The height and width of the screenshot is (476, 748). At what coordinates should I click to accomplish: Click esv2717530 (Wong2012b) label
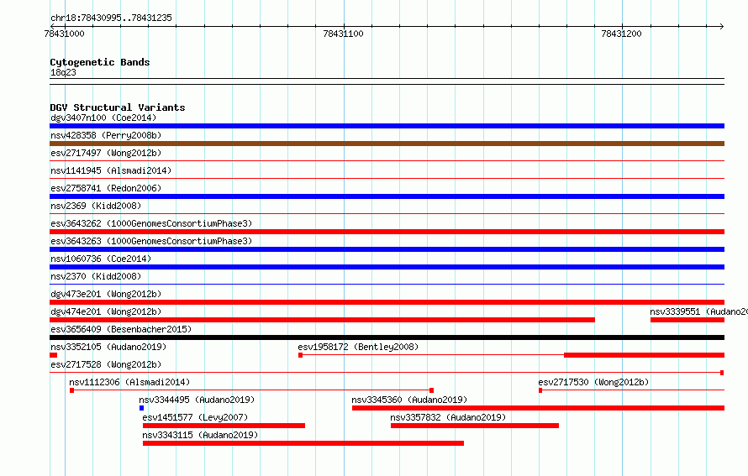tap(593, 382)
